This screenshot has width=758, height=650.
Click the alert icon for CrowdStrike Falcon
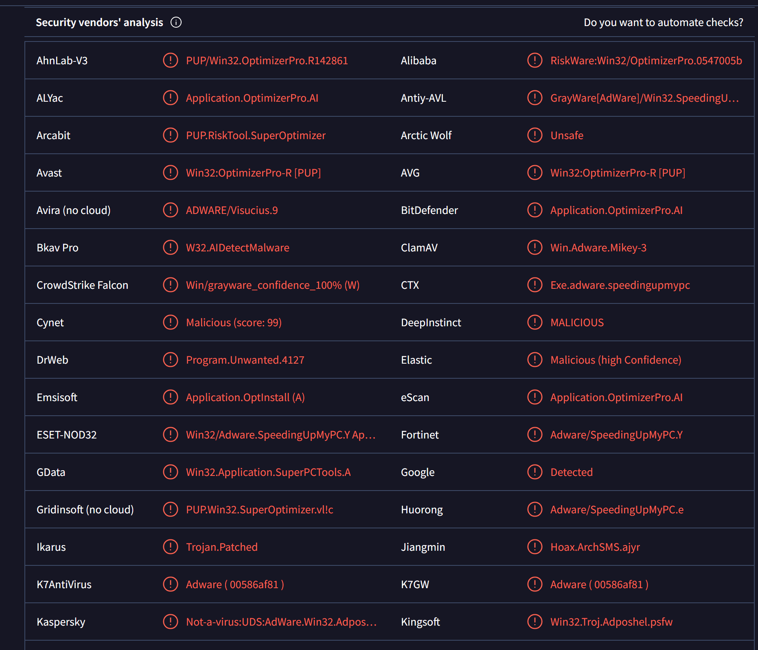click(171, 285)
